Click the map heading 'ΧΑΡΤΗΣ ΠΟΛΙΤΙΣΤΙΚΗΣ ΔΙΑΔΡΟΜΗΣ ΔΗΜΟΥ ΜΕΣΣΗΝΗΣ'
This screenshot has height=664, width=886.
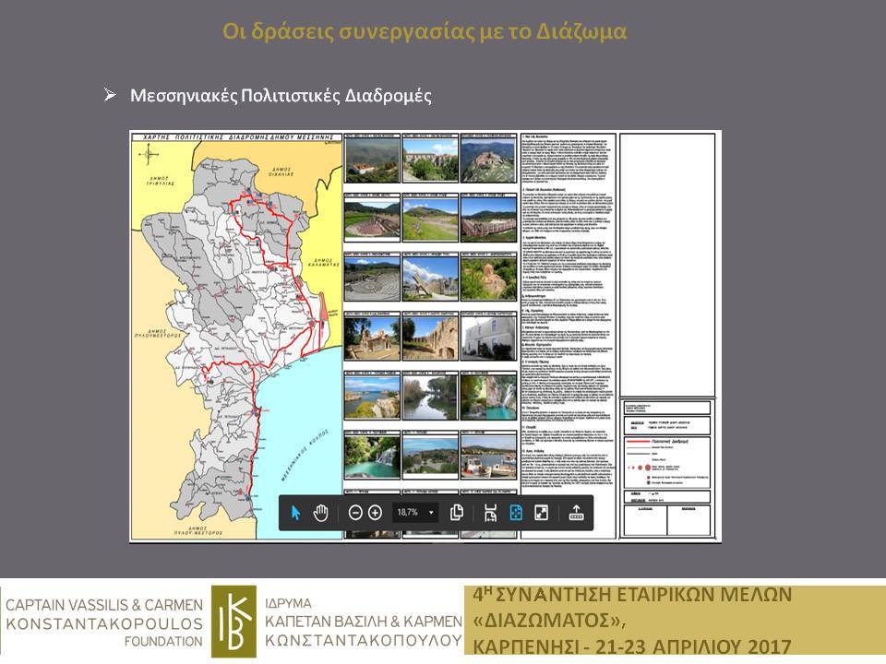236,137
